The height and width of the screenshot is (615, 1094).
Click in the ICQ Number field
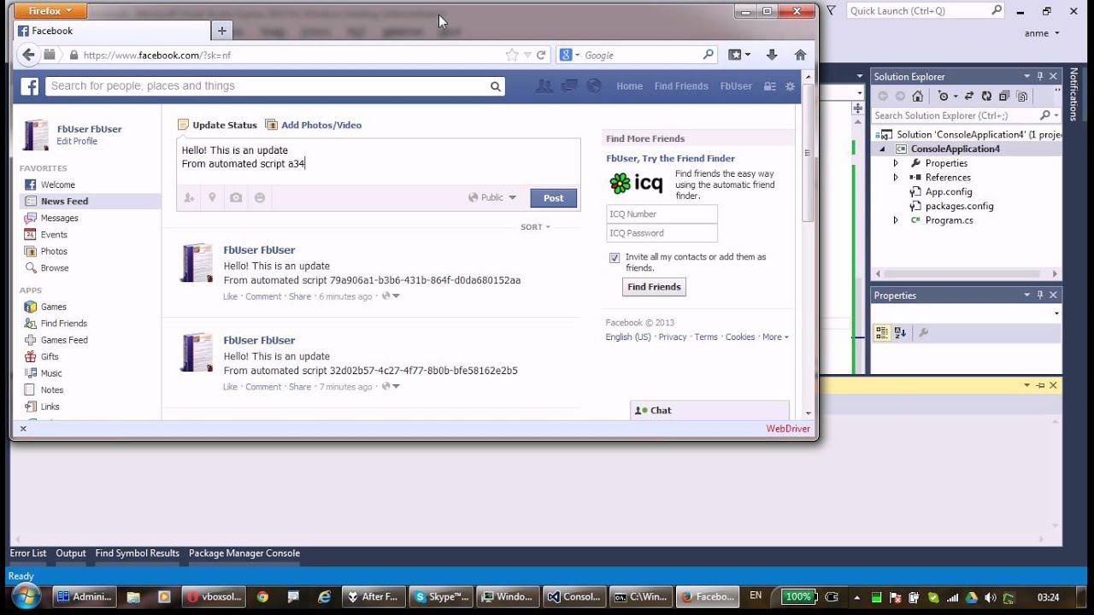pos(662,214)
